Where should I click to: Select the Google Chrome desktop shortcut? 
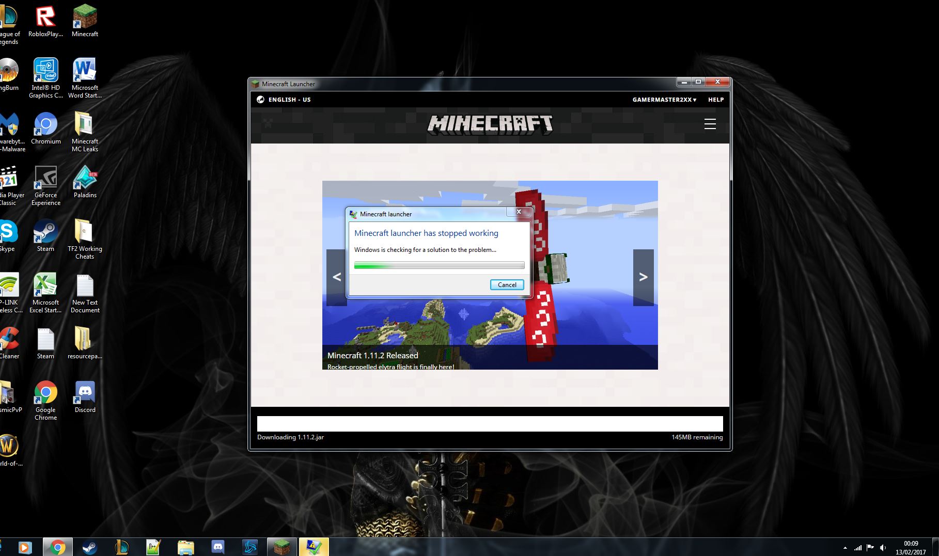pos(45,401)
